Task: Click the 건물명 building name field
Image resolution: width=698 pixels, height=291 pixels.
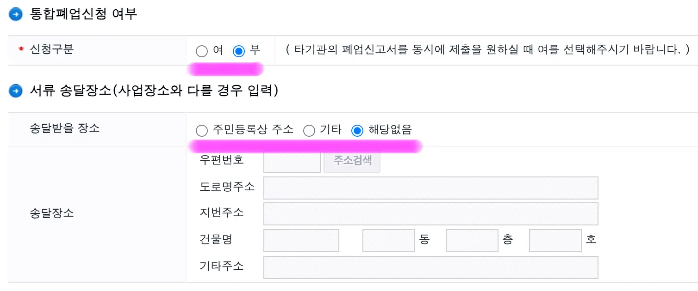Action: click(301, 240)
